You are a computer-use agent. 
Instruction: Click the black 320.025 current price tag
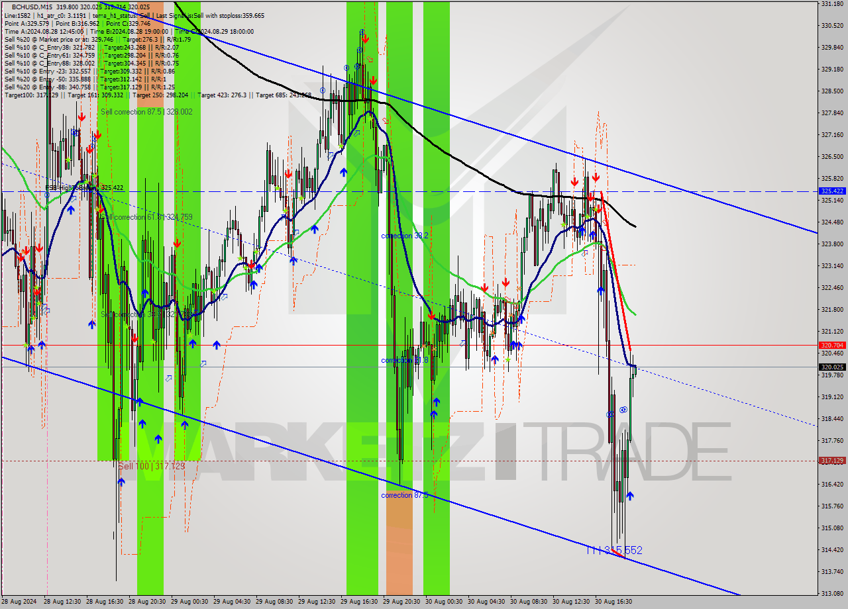[x=832, y=367]
